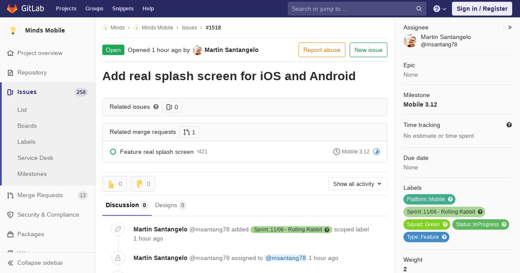Screen dimensions: 520x273
Task: Click the related issues count badge
Action: [172, 107]
